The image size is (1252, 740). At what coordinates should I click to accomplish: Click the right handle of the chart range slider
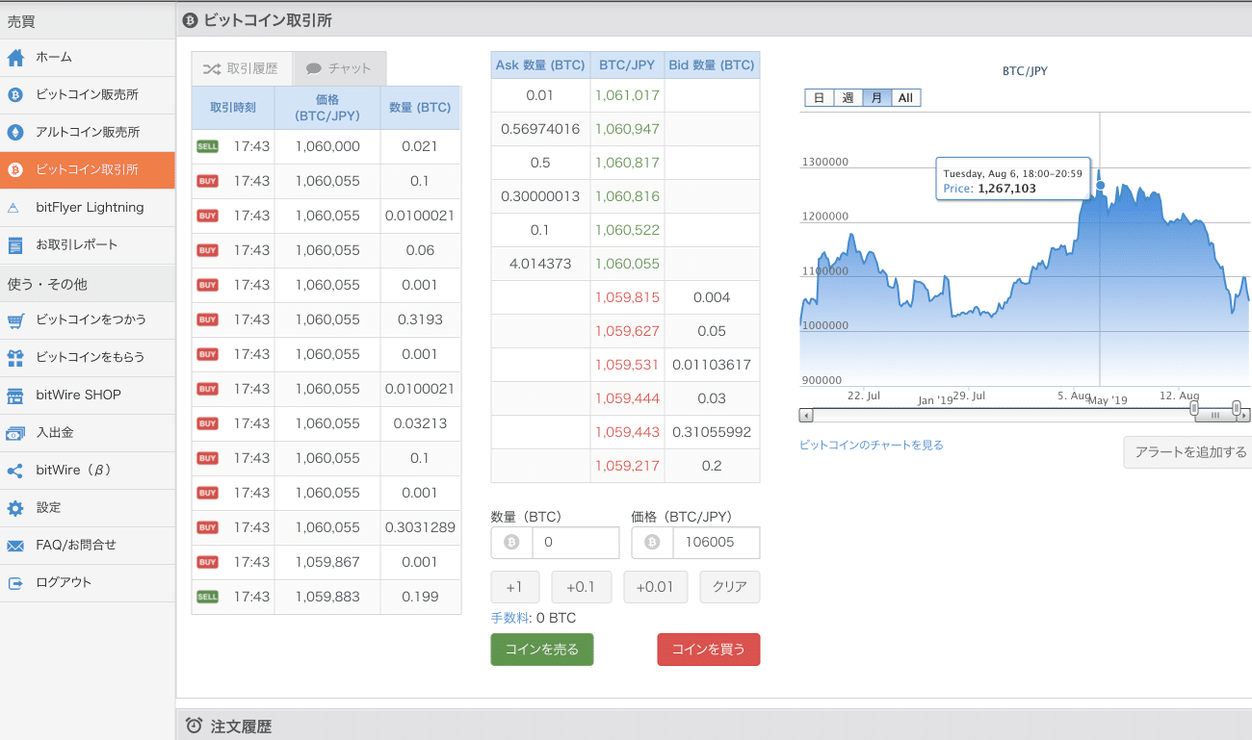pos(1237,410)
